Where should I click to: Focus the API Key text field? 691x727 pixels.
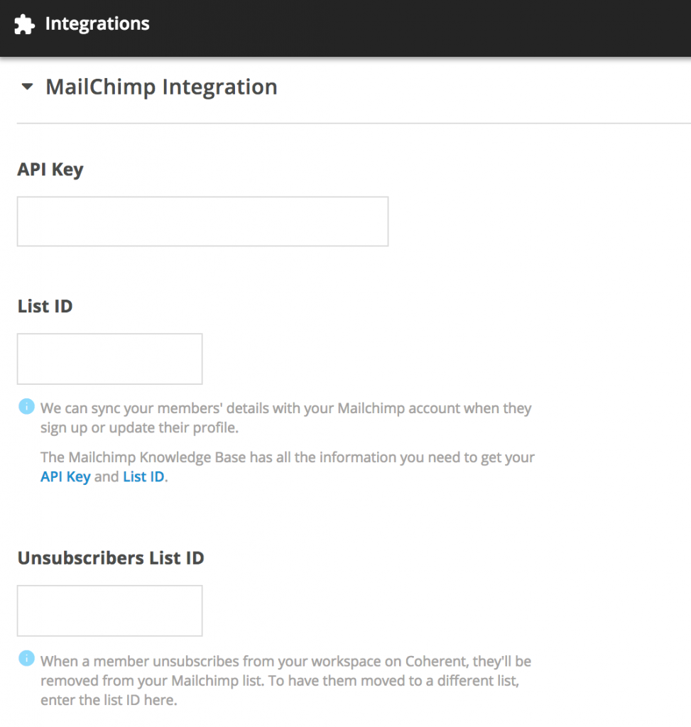[202, 222]
